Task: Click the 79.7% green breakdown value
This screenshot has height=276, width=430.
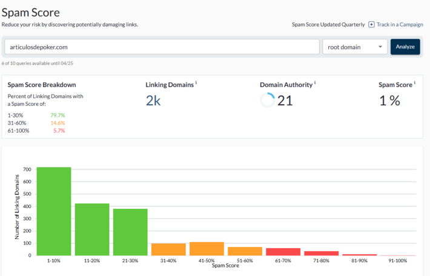Action: click(x=58, y=115)
